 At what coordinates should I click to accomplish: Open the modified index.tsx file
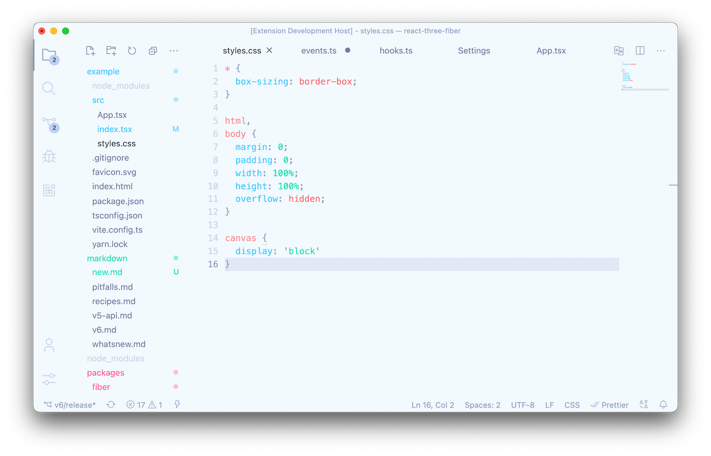[x=114, y=129]
